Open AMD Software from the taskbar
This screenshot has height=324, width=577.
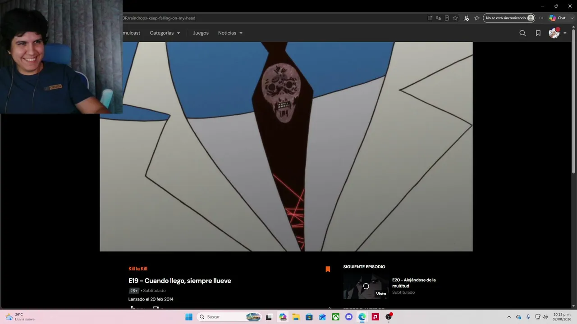[375, 317]
